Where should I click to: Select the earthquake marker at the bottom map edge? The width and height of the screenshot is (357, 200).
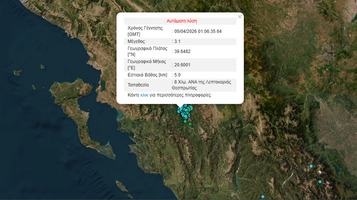(x=263, y=196)
